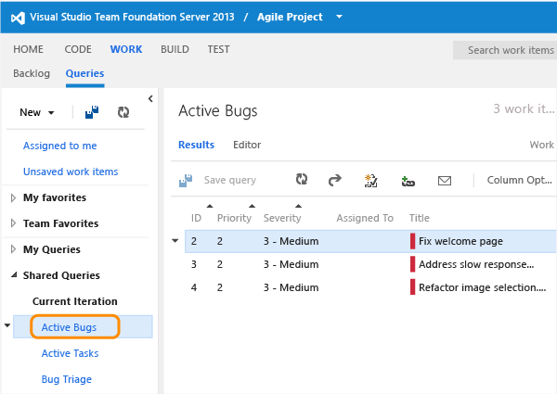
Task: Click the Title column header
Action: point(420,218)
